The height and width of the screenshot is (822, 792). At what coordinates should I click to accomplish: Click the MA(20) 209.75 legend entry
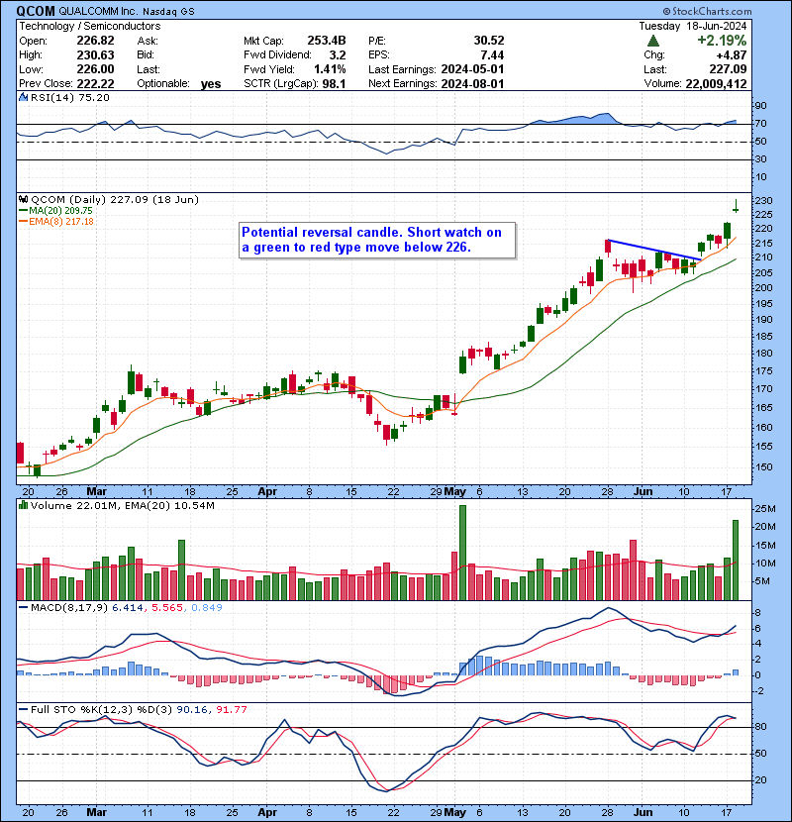click(55, 211)
